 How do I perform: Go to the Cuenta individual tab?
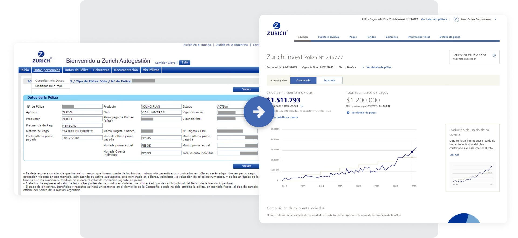pyautogui.click(x=329, y=37)
